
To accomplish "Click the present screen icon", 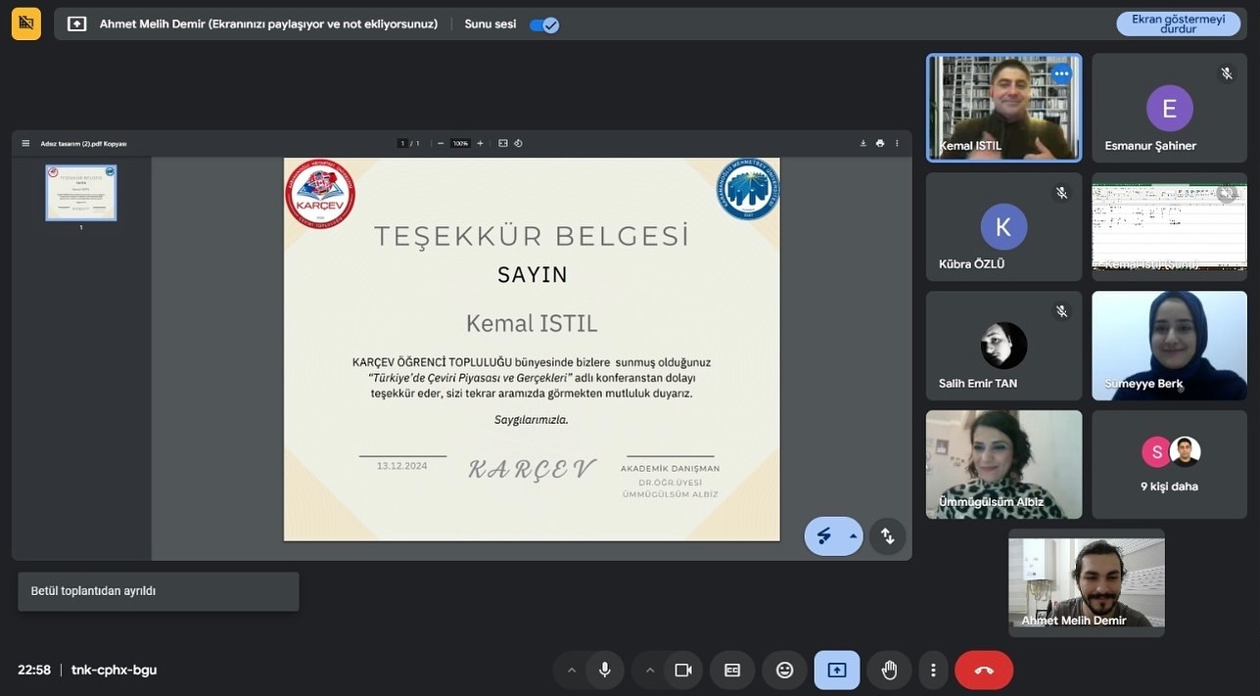I will (x=837, y=670).
